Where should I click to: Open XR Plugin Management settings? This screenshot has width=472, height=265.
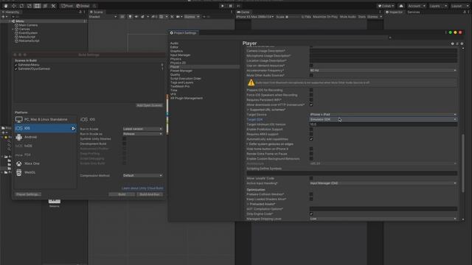[187, 98]
